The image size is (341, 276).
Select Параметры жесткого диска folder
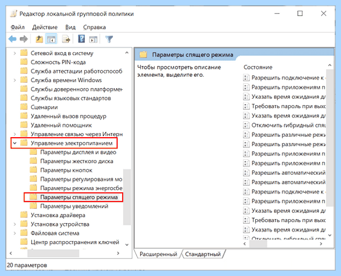tap(77, 161)
